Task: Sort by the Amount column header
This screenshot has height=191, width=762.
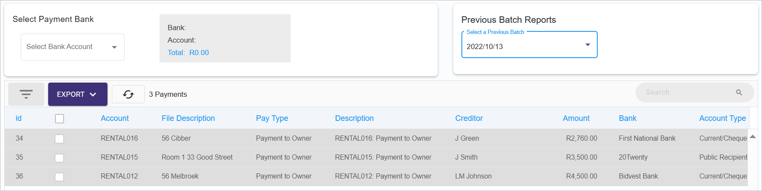Action: [x=576, y=118]
